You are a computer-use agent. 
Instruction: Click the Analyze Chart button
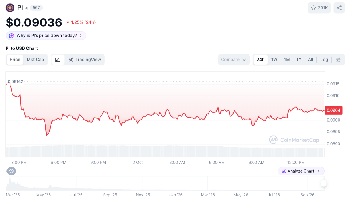click(301, 171)
